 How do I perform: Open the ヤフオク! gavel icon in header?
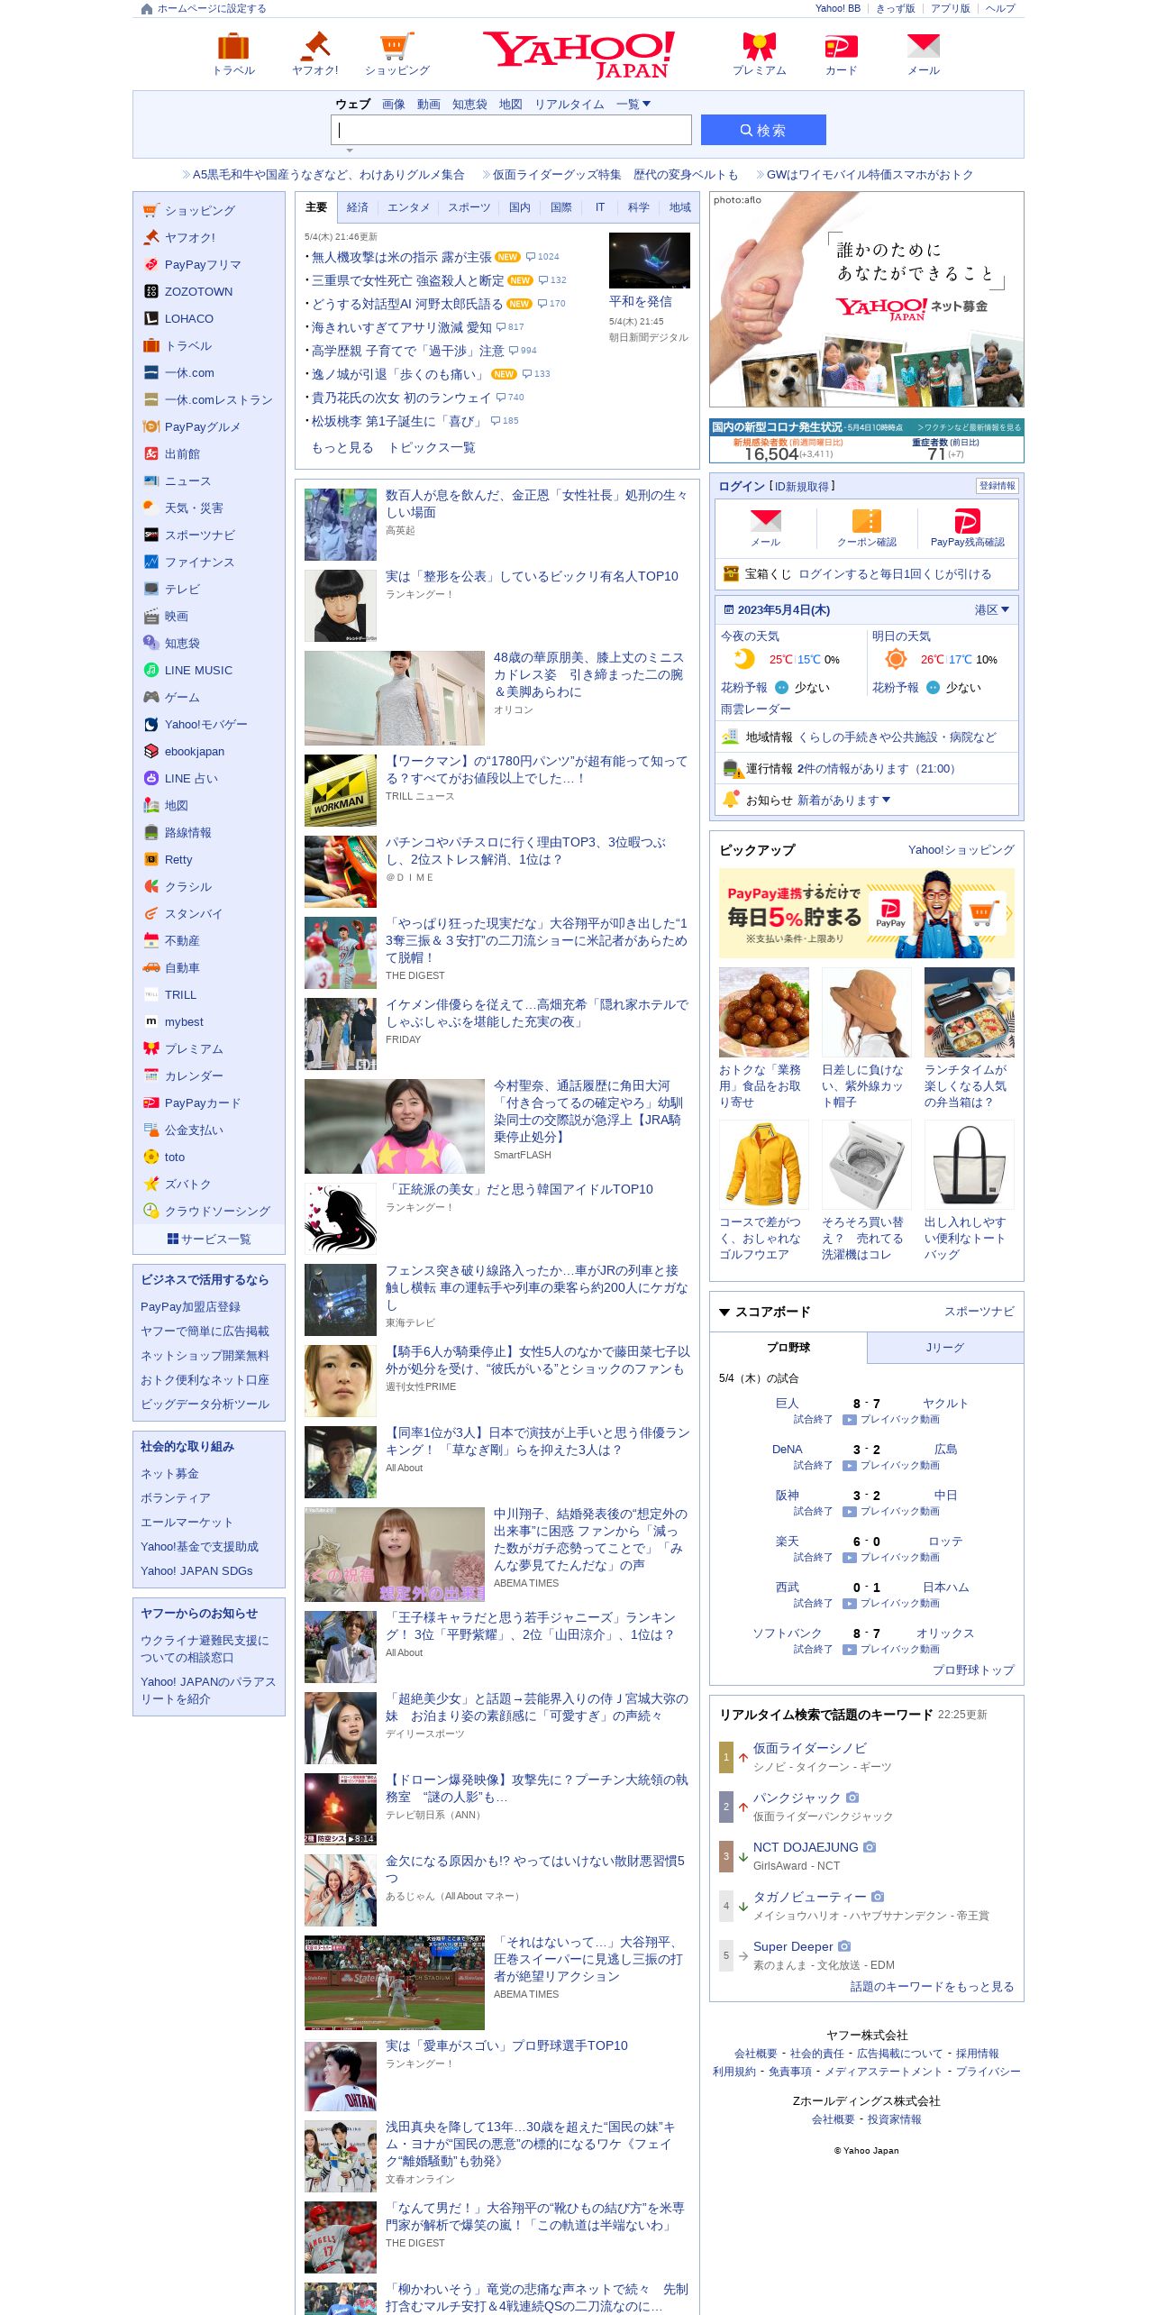[x=314, y=46]
